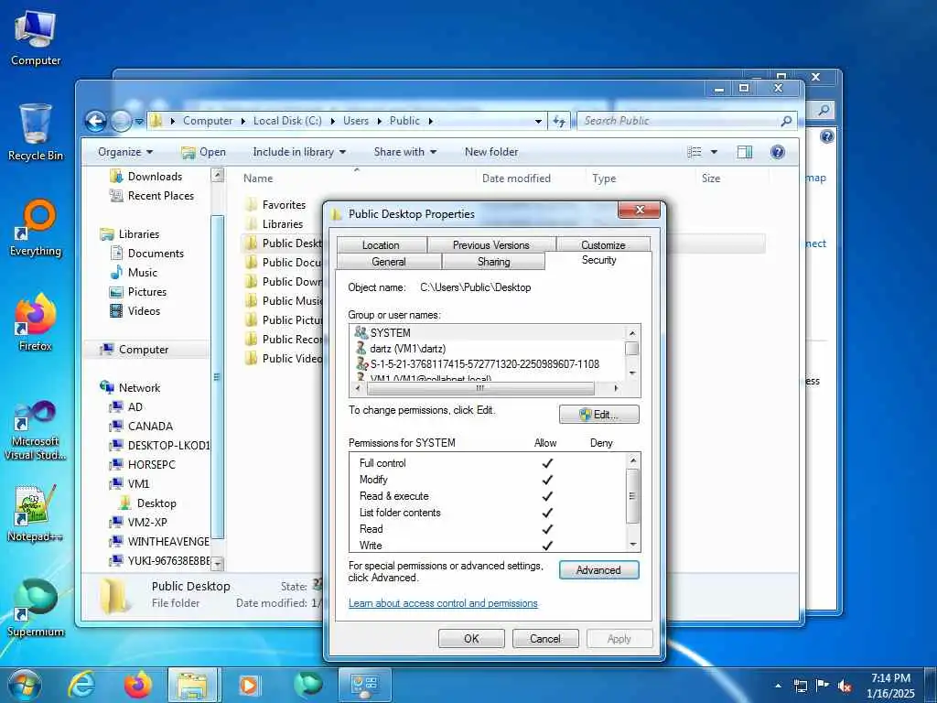Switch to Windows Explorer in the taskbar
Viewport: 937px width, 703px height.
[194, 685]
